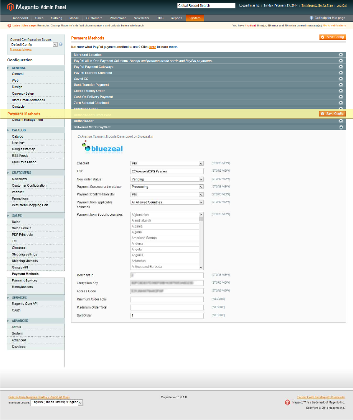Screen dimensions: 353x420
Task: Open Developer in Advanced sidebar section
Action: pyautogui.click(x=19, y=346)
